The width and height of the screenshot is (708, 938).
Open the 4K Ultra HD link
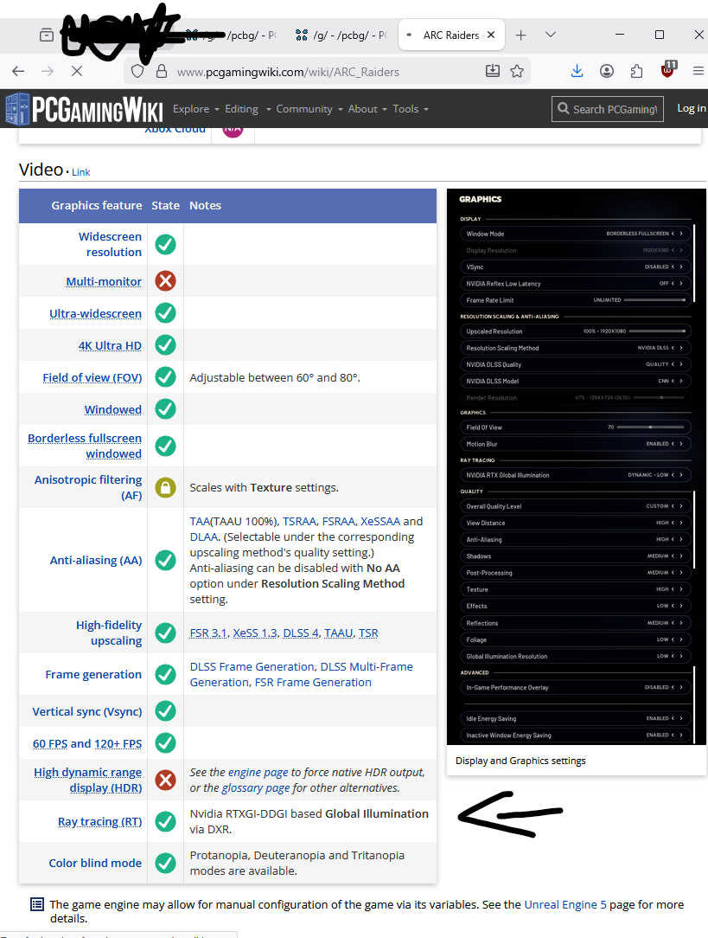110,346
